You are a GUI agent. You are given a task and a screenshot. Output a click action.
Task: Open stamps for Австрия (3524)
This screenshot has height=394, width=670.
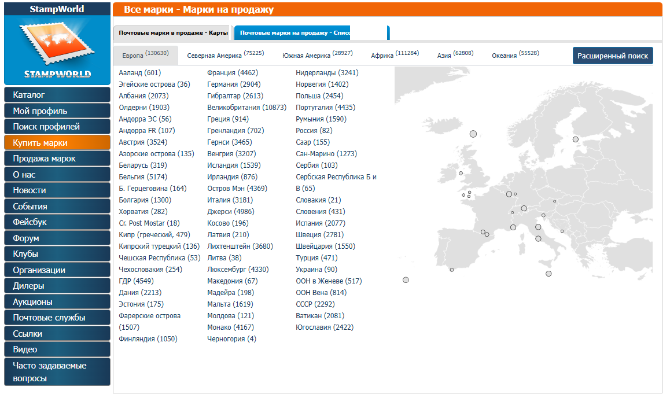coord(143,142)
